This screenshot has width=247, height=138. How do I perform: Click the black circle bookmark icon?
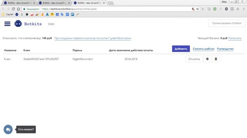click(27, 15)
